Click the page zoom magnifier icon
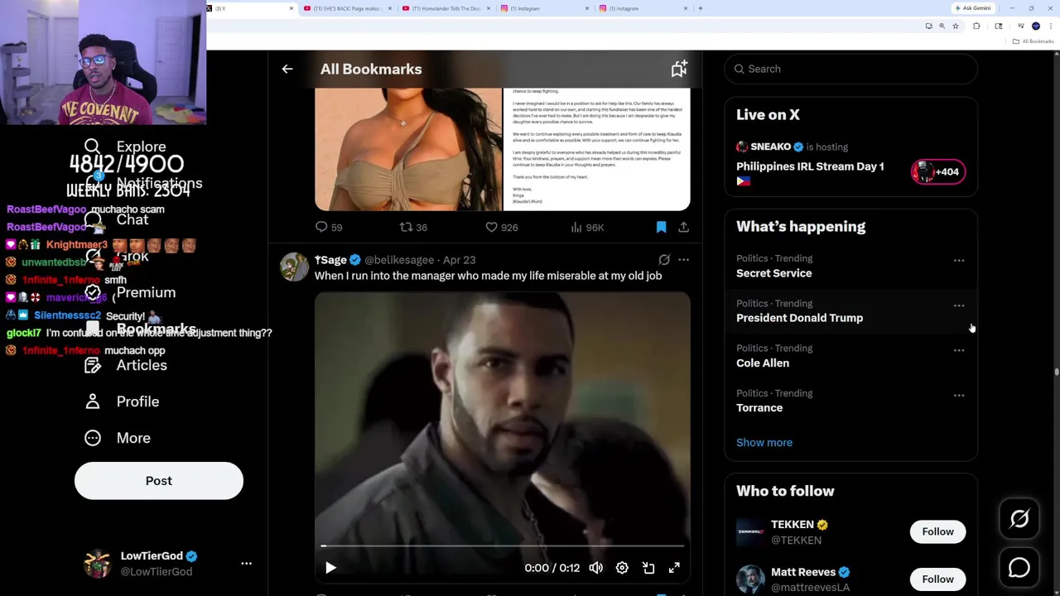This screenshot has width=1060, height=596. (x=942, y=26)
